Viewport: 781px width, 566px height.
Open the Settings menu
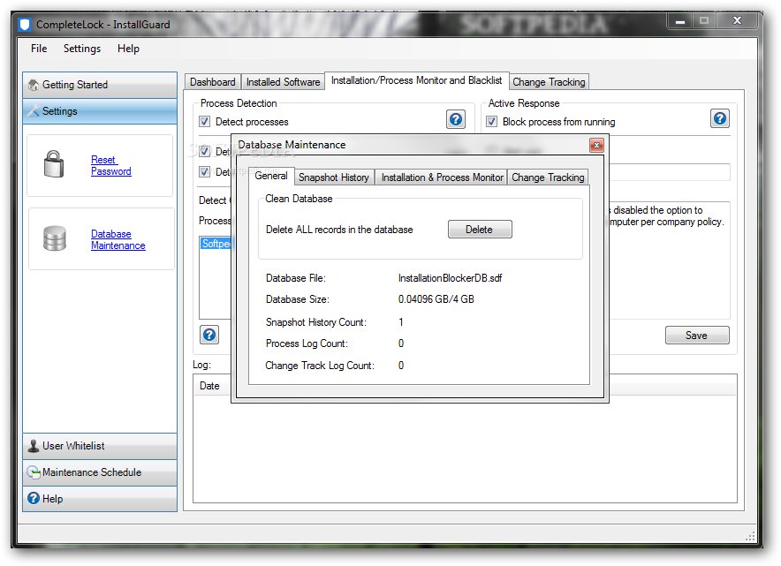(82, 49)
